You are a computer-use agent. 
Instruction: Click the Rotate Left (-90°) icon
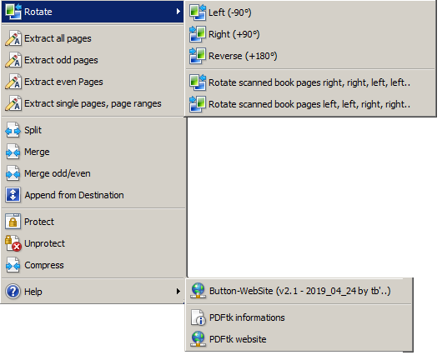click(198, 12)
